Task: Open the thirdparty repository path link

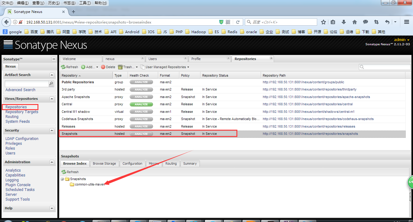Action: pos(310,90)
